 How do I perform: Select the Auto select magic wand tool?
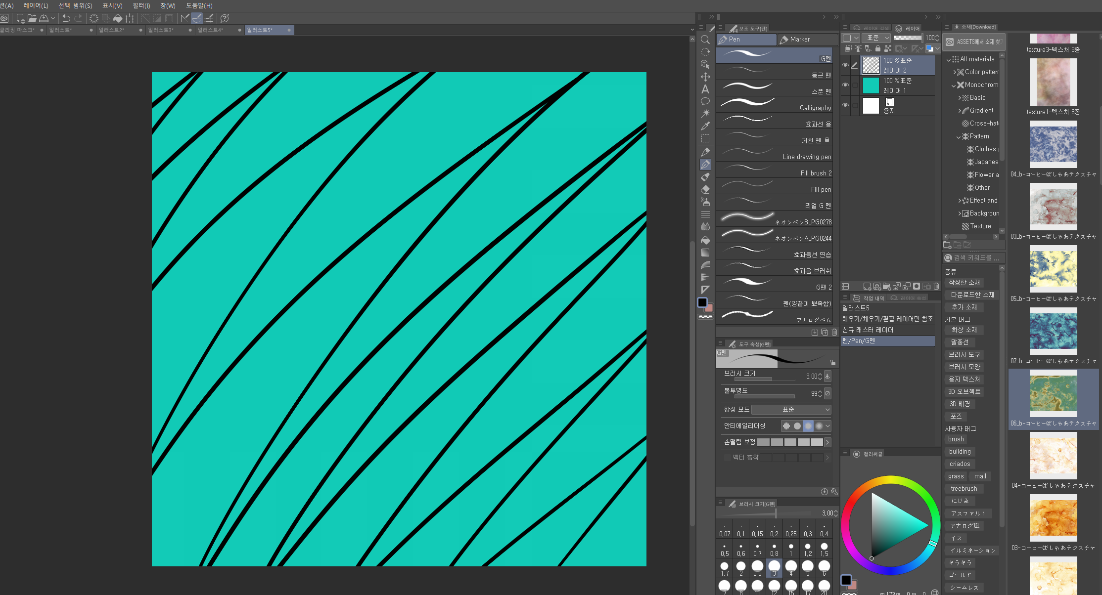tap(705, 113)
